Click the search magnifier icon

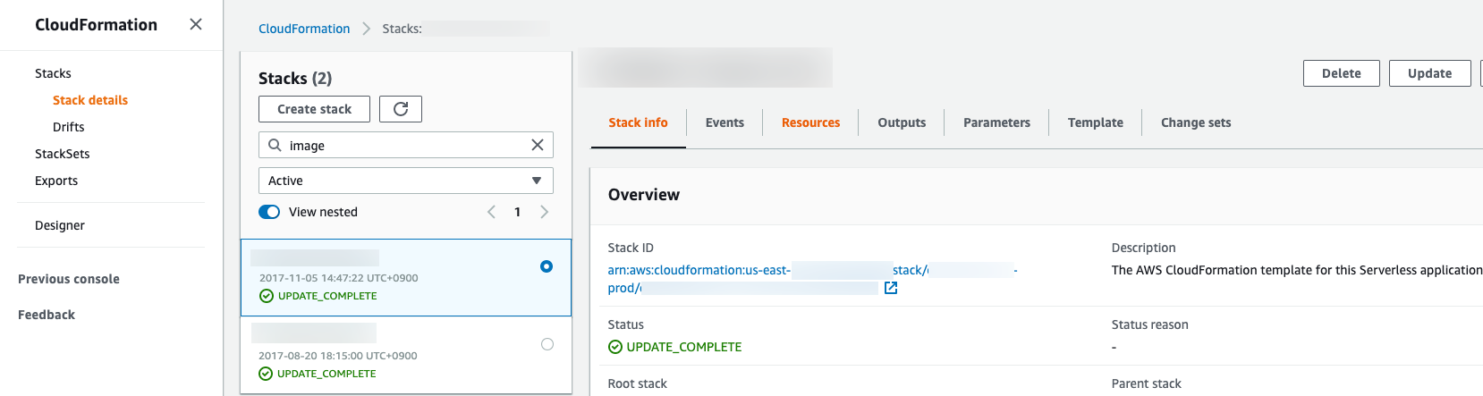point(275,145)
